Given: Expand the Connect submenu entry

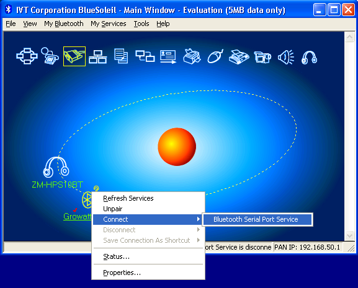Looking at the screenshot, I should coord(148,219).
